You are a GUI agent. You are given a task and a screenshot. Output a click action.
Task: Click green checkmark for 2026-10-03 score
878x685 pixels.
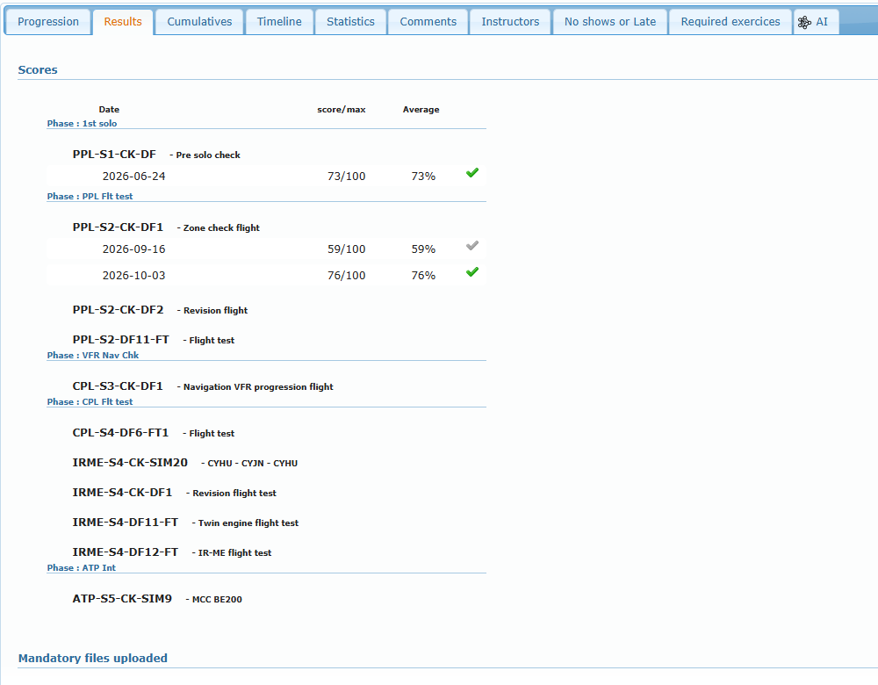[x=472, y=271]
